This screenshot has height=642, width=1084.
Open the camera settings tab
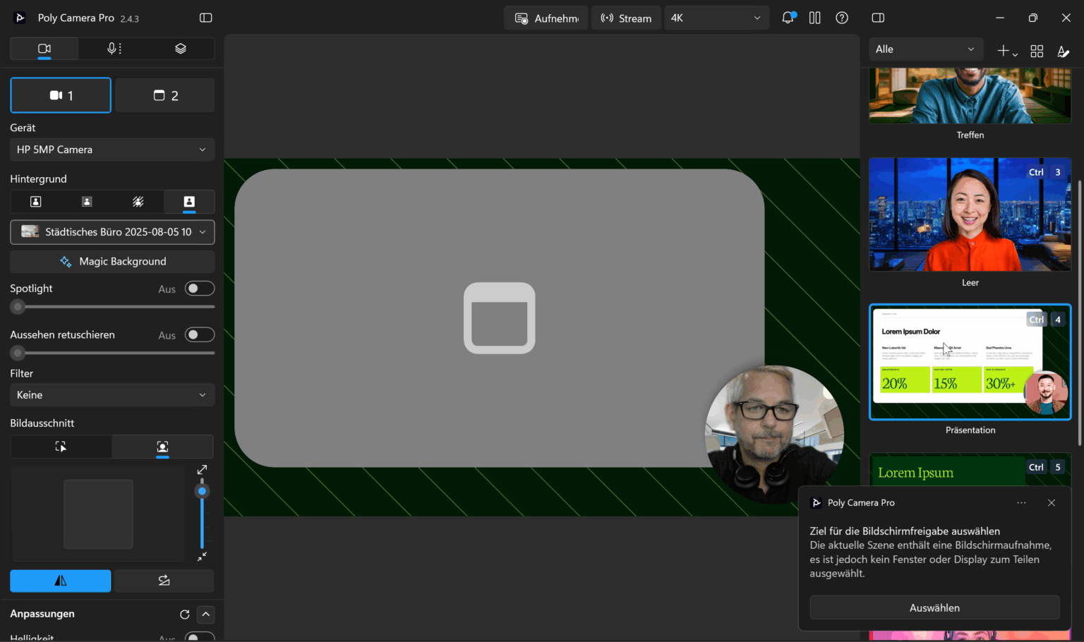coord(44,49)
